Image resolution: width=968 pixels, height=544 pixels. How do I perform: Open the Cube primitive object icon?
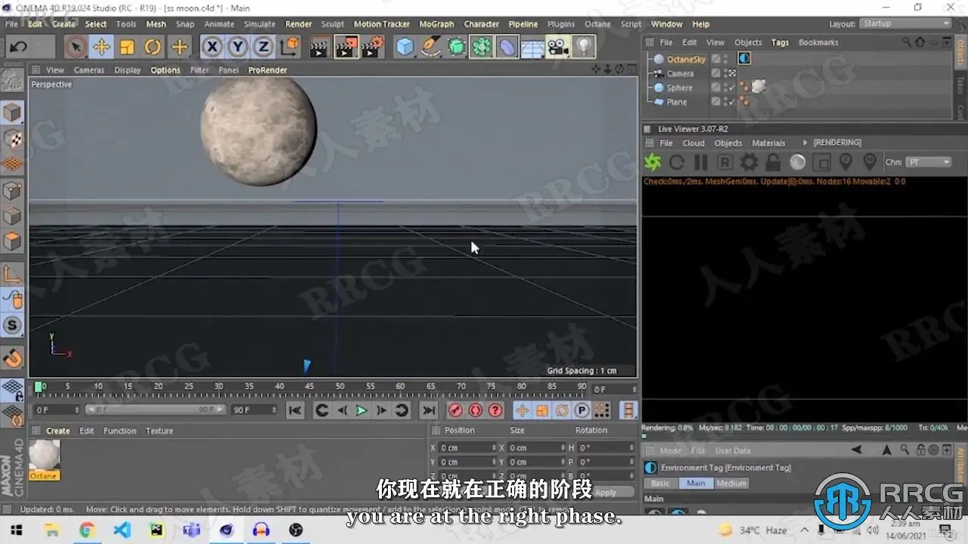pos(405,48)
